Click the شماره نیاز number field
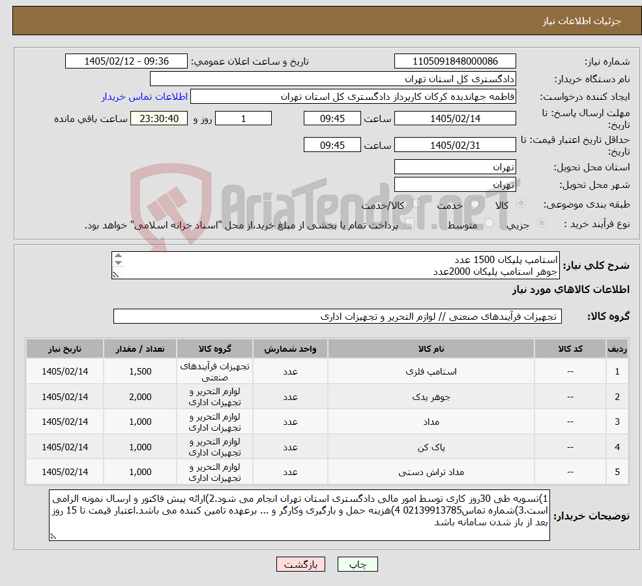 [x=455, y=61]
